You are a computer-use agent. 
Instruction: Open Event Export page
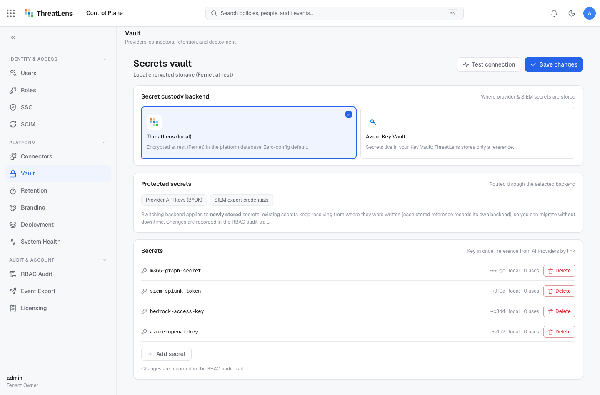point(58,291)
